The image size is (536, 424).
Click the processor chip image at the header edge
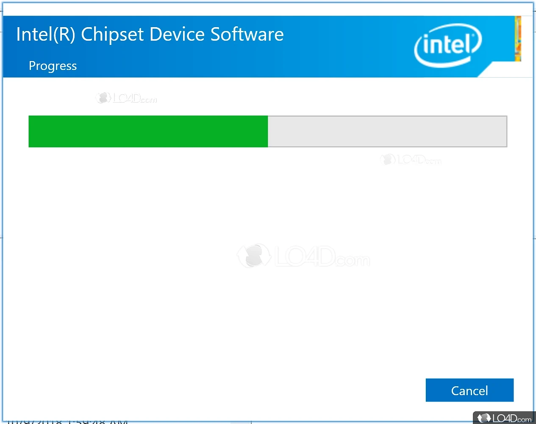coord(518,39)
